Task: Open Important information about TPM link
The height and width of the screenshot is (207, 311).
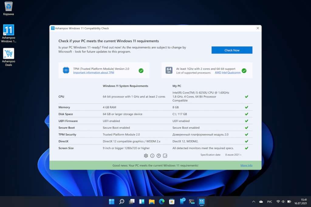Action: (x=94, y=73)
